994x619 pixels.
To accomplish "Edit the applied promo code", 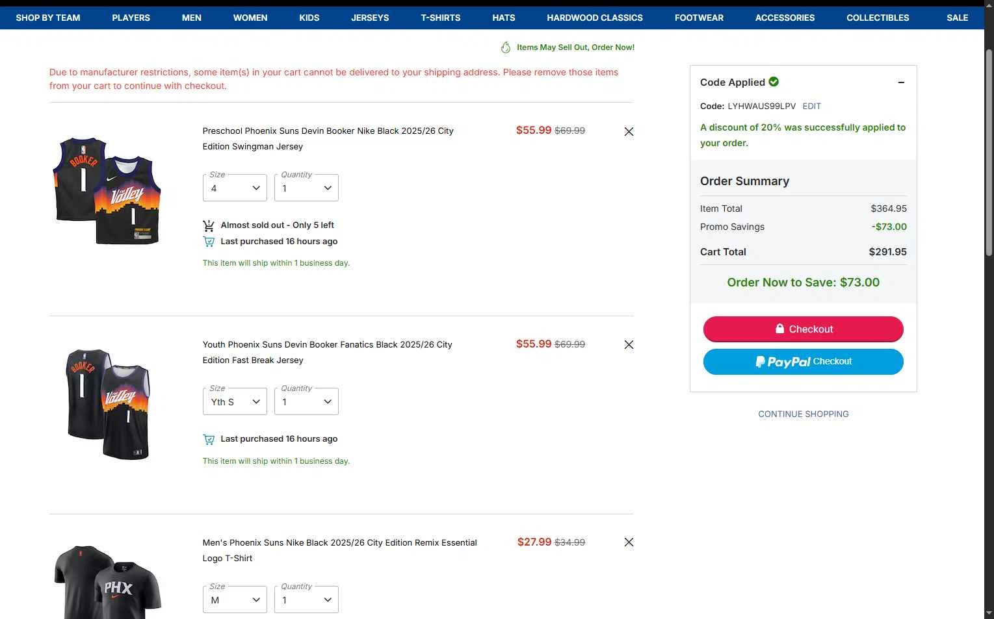I will click(811, 106).
